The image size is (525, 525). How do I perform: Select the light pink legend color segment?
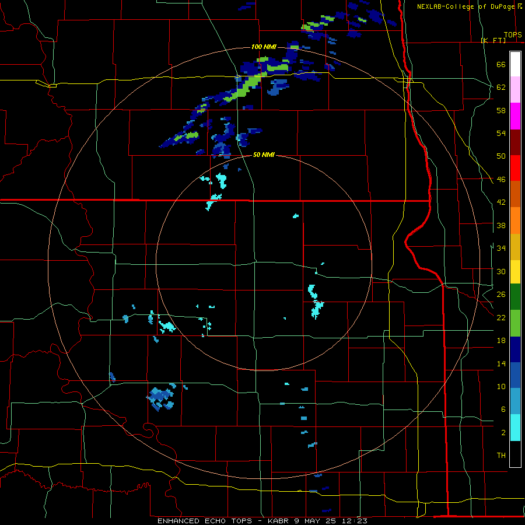pyautogui.click(x=515, y=90)
